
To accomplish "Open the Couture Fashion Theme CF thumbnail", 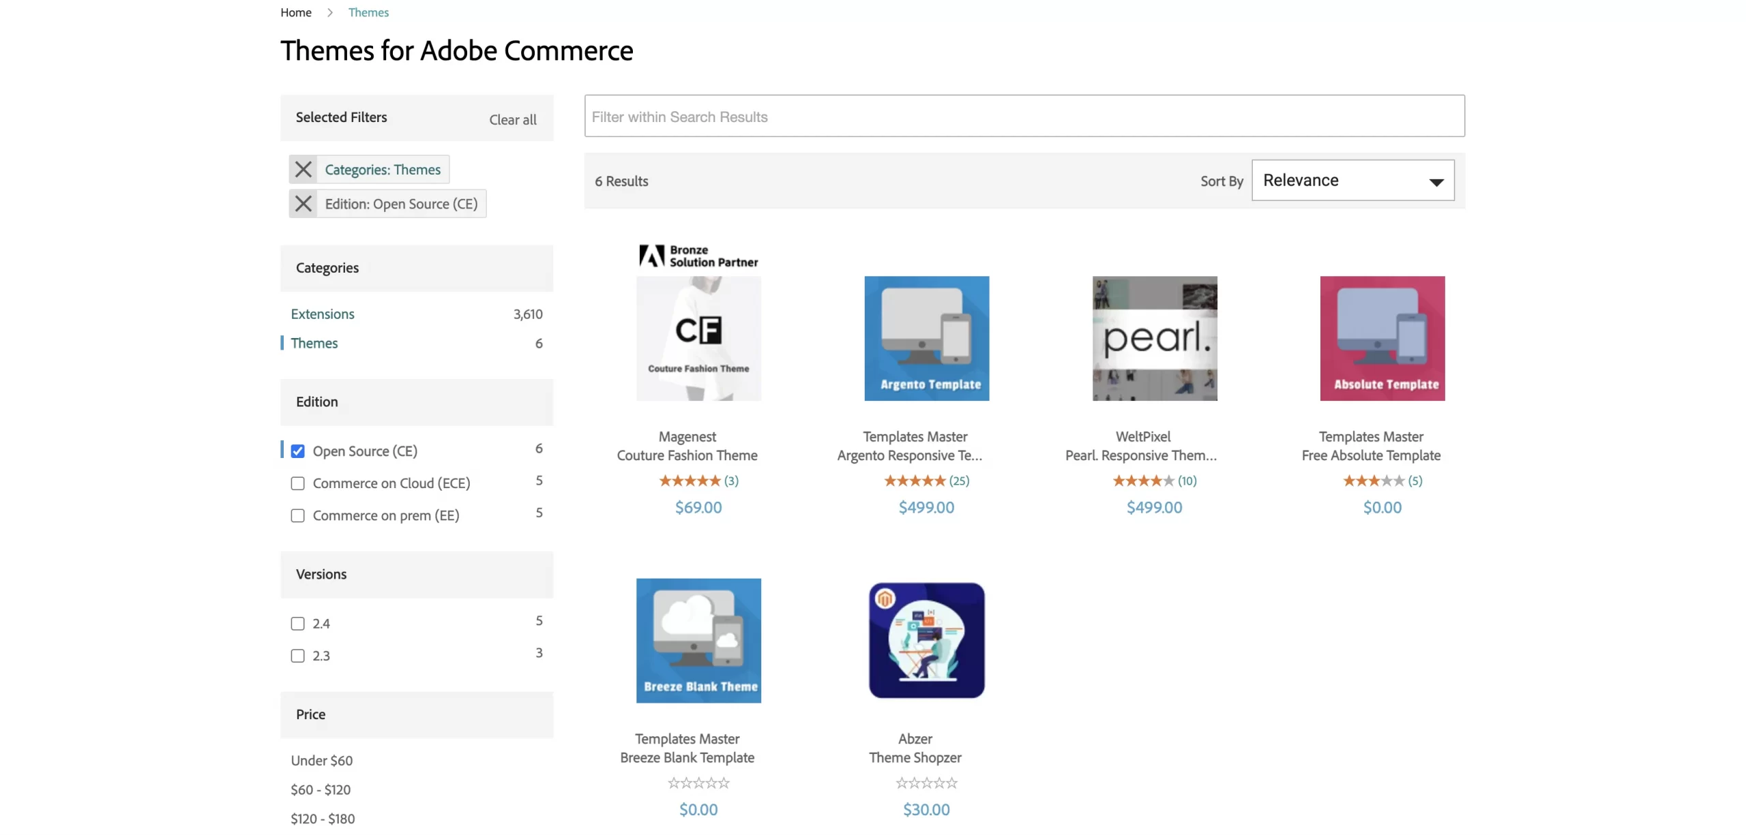I will pos(698,338).
